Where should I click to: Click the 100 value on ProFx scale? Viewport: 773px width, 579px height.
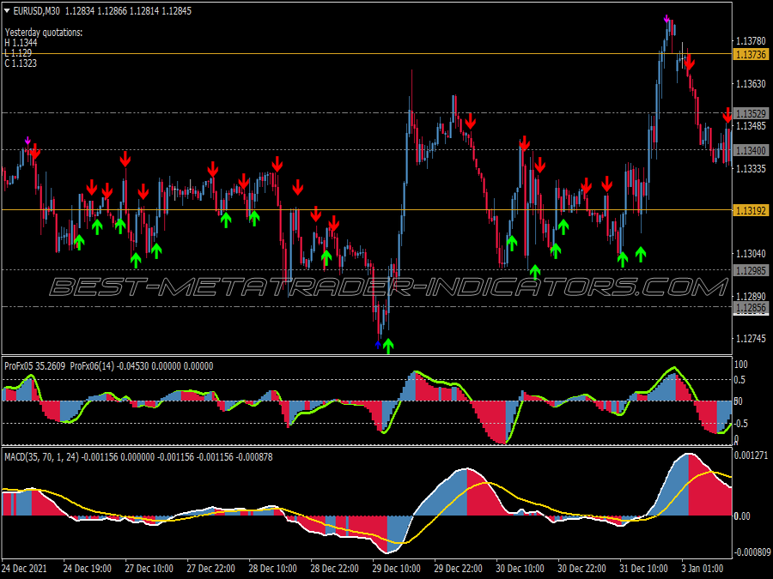[741, 365]
